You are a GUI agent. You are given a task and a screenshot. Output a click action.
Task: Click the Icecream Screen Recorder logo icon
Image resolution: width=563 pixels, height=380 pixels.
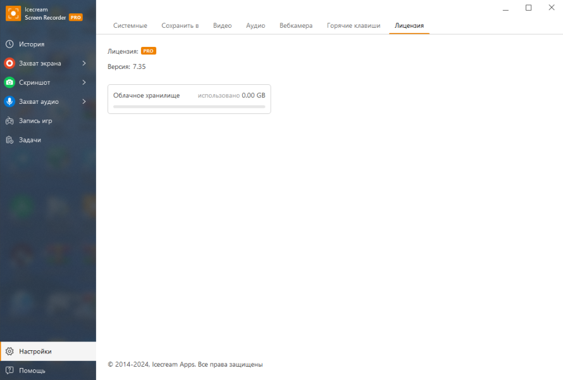(13, 14)
